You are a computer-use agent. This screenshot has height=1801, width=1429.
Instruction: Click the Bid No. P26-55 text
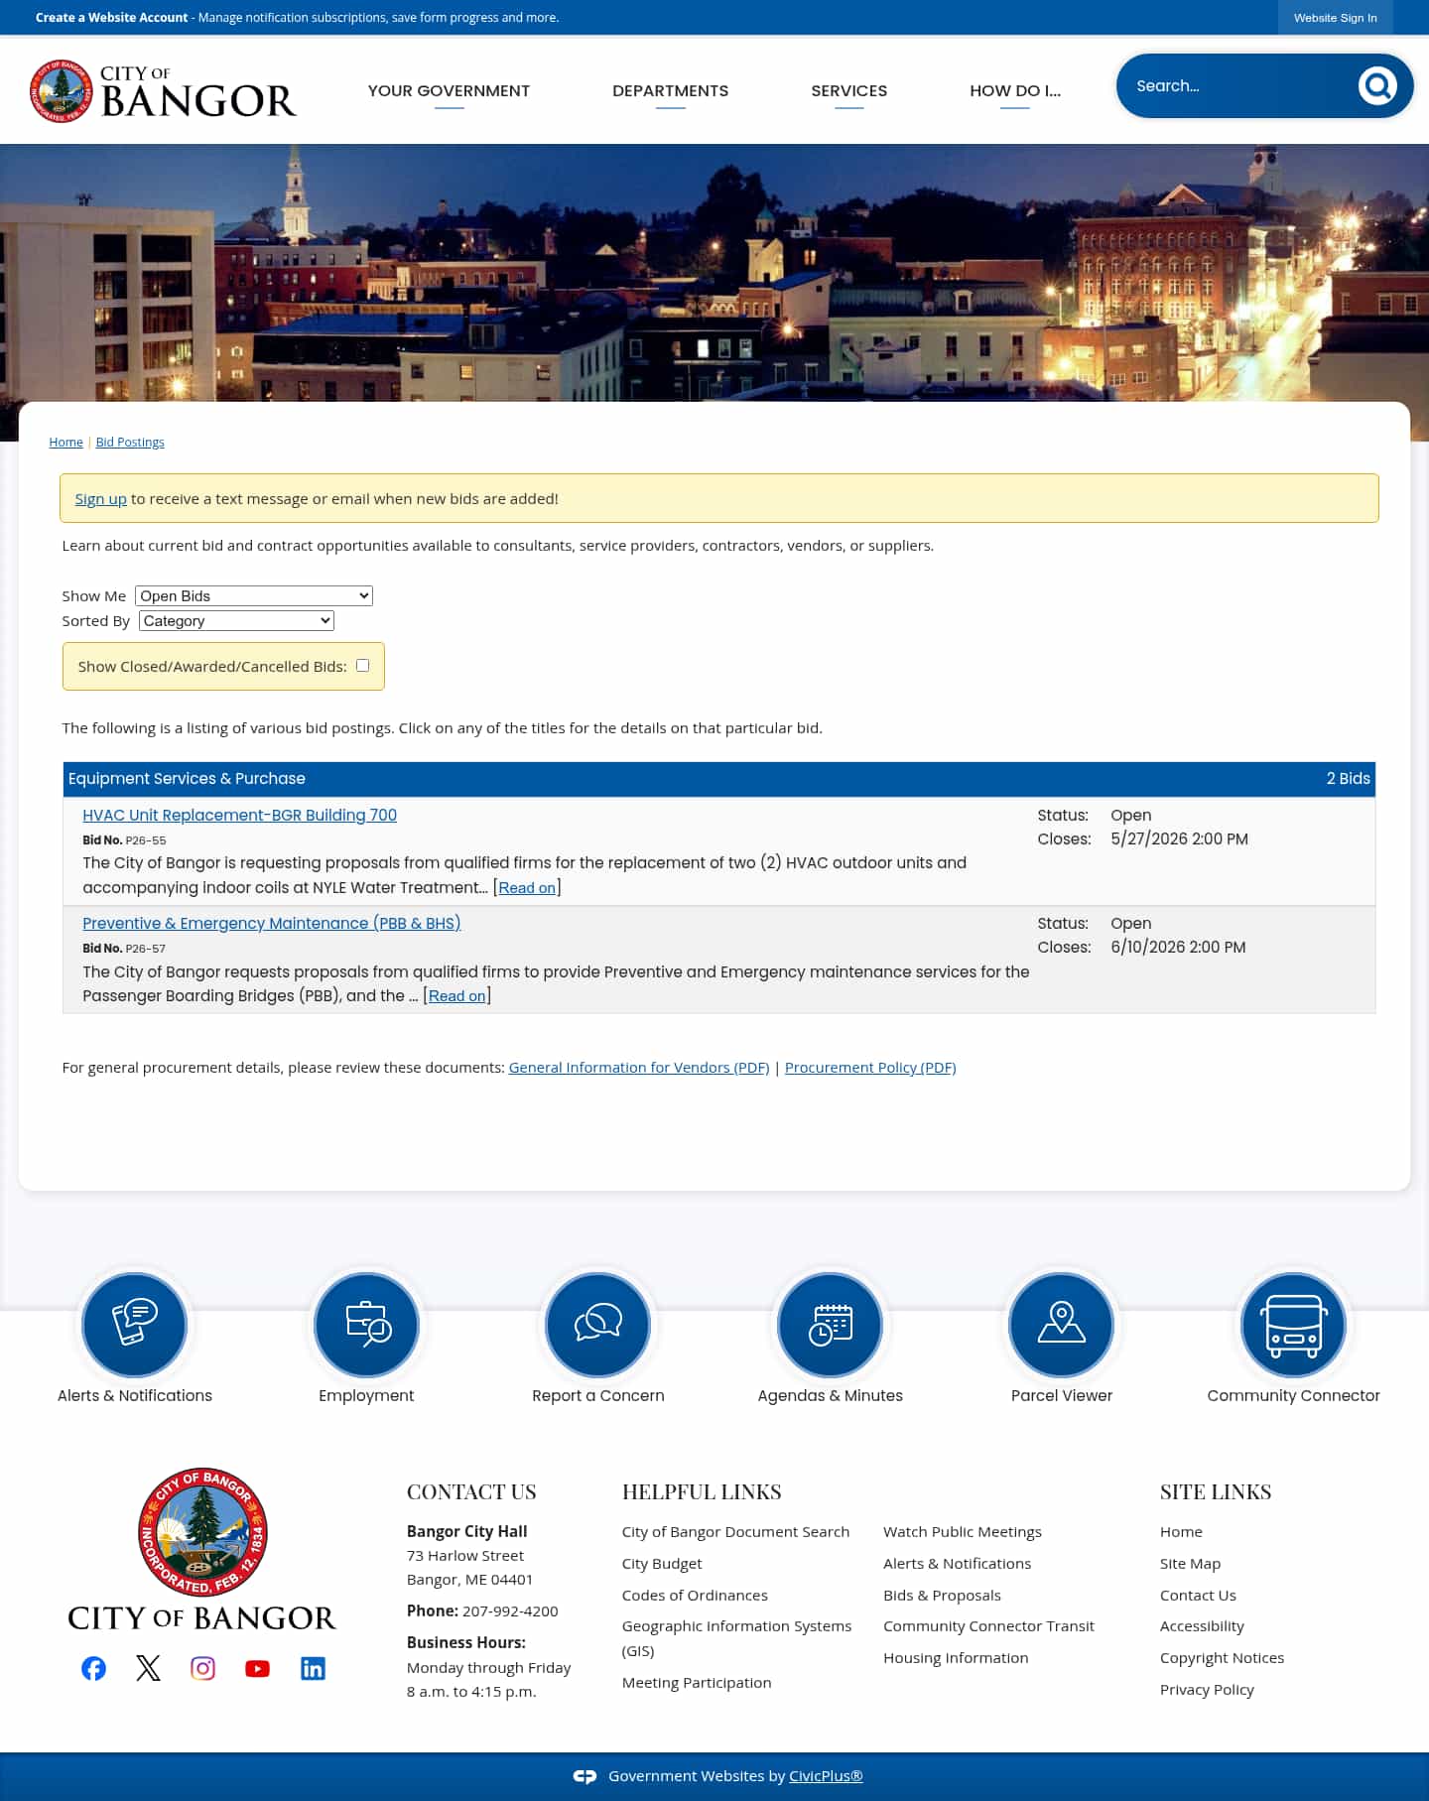click(x=124, y=839)
